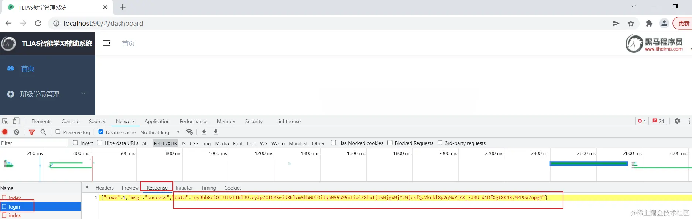Stop network recording with red button

tap(5, 132)
